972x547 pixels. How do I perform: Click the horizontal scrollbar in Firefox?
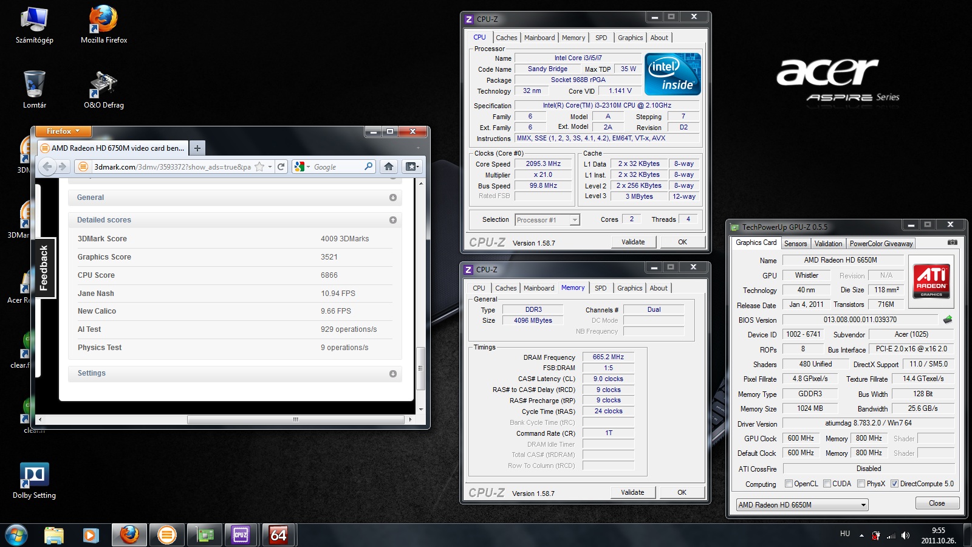pos(295,419)
